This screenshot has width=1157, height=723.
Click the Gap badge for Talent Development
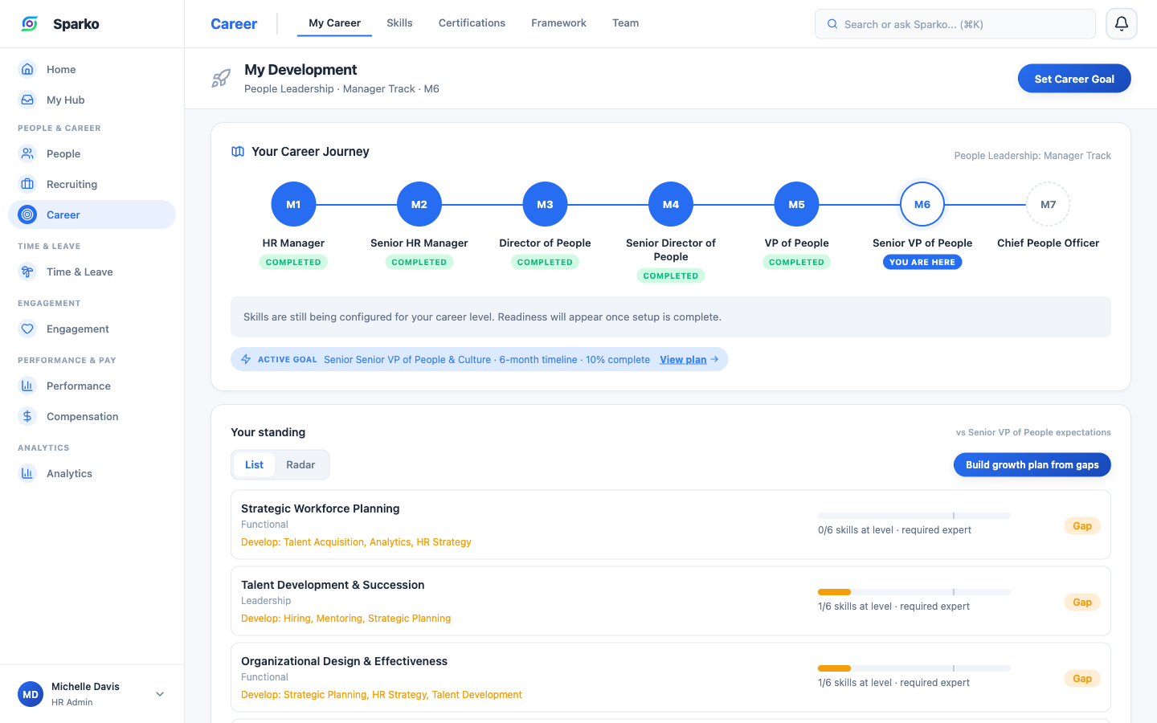[x=1082, y=602]
